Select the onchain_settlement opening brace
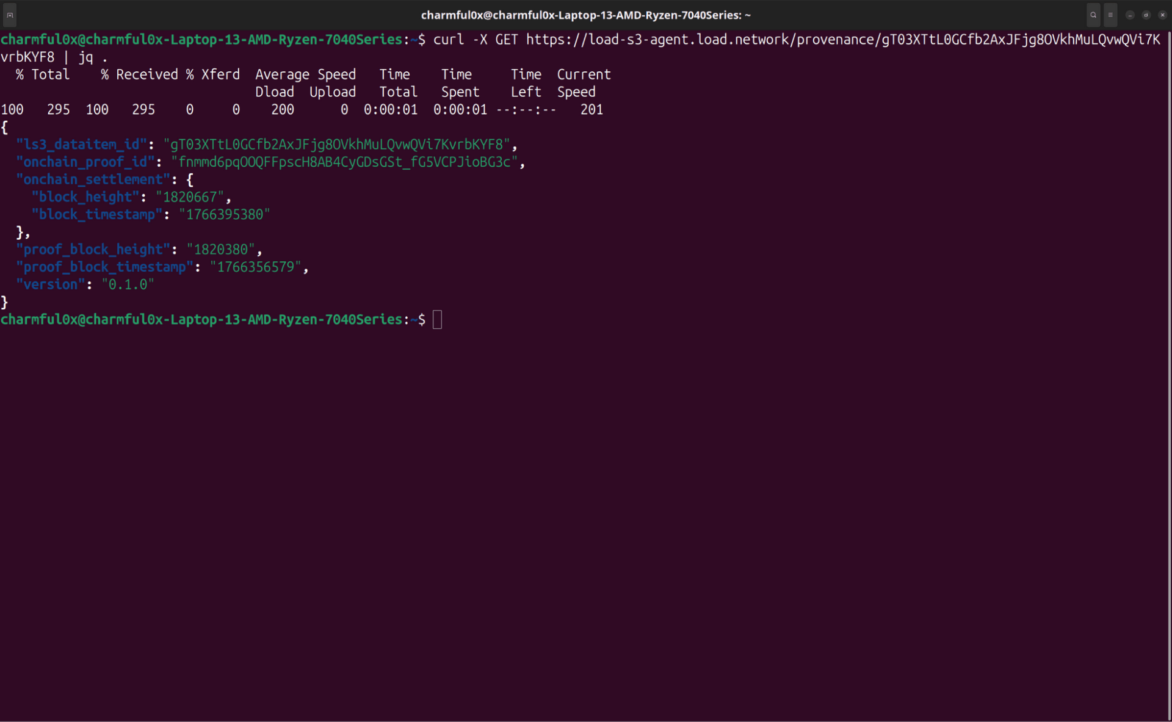 190,179
